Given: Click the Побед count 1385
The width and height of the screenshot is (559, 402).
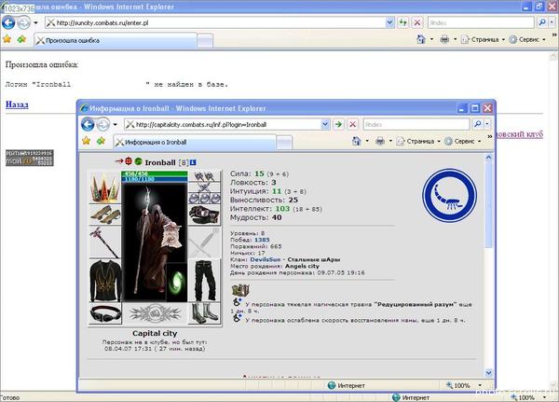Looking at the screenshot, I should coord(262,240).
